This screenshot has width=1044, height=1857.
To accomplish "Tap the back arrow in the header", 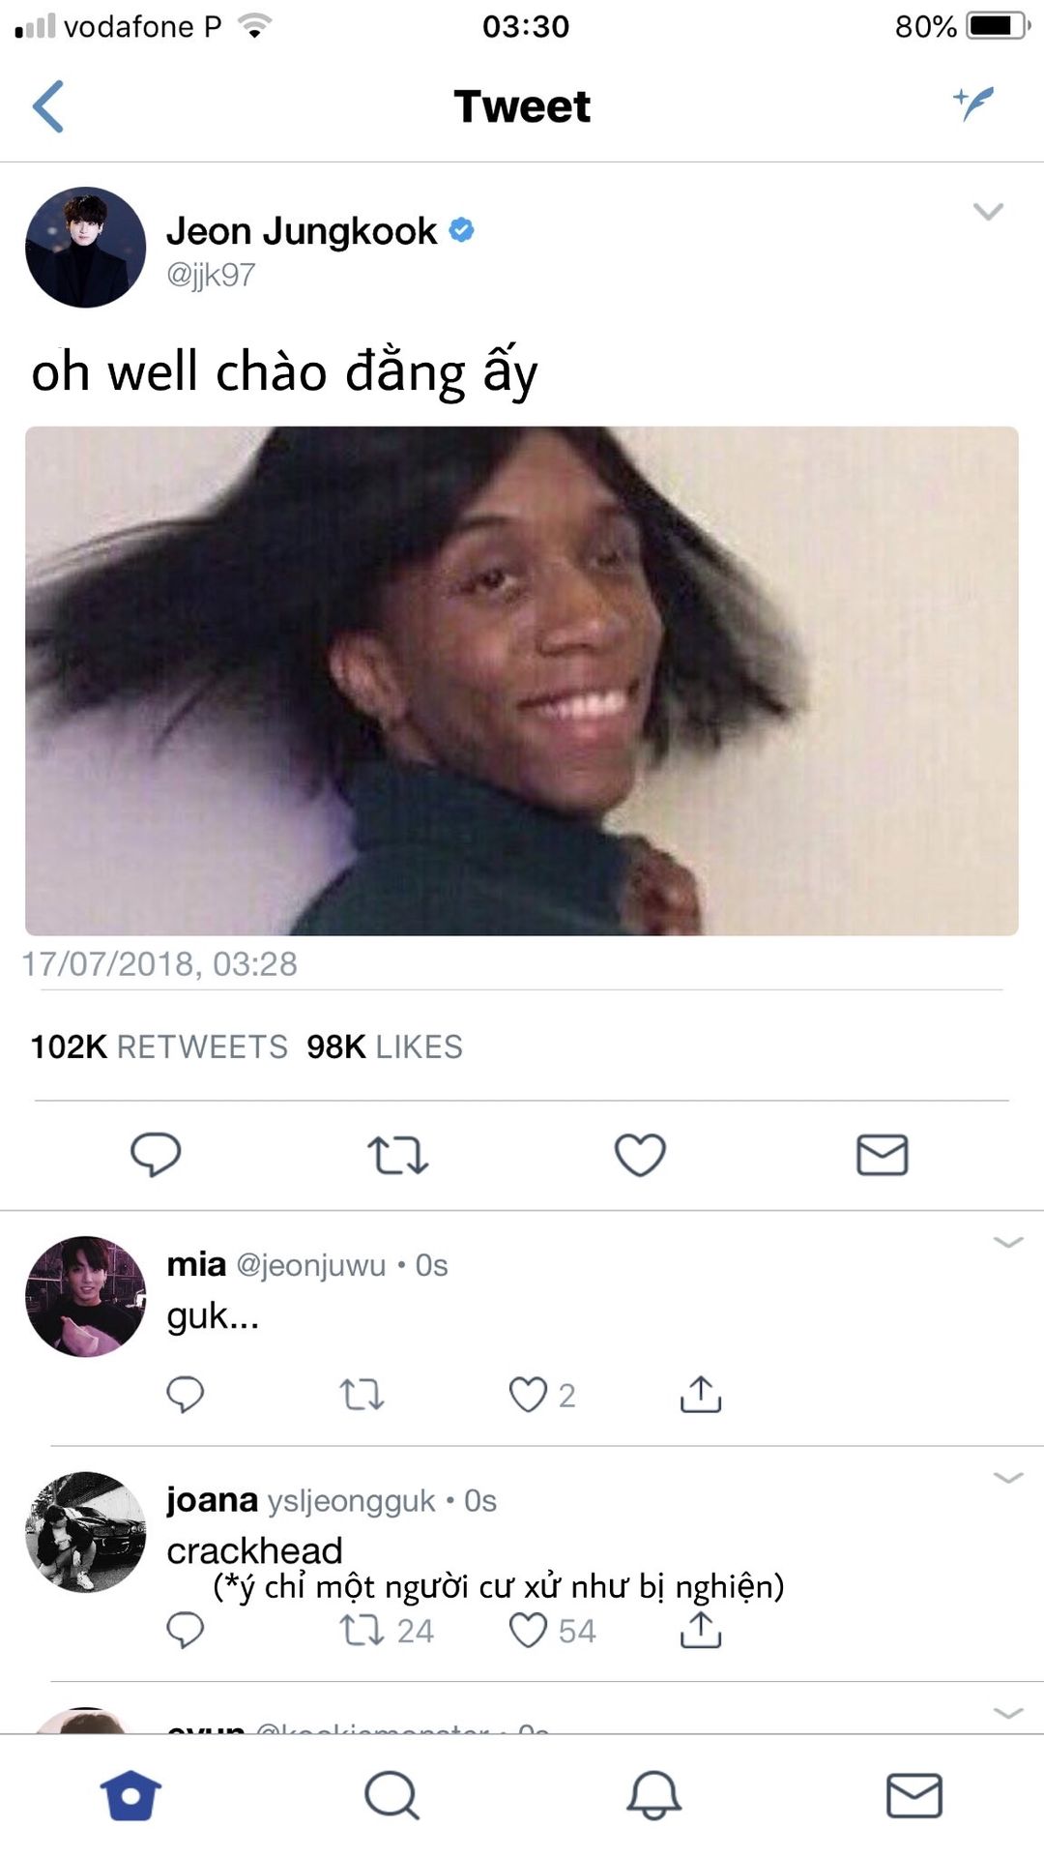I will [x=48, y=106].
